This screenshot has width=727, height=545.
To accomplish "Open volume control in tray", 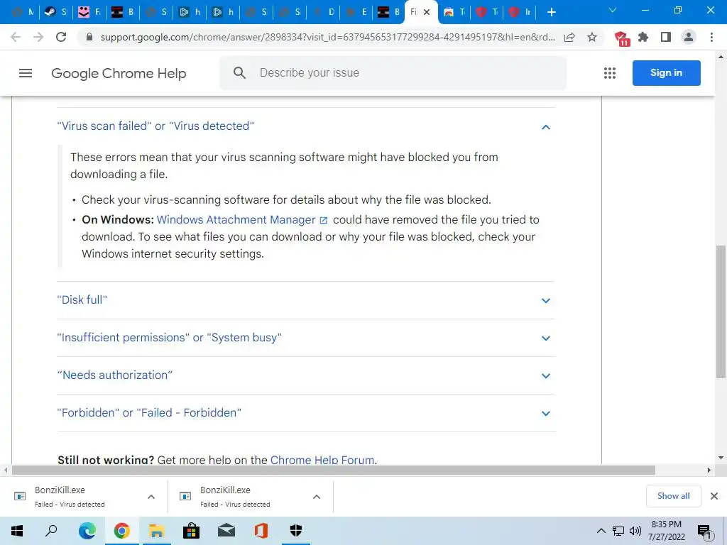I will tap(635, 531).
